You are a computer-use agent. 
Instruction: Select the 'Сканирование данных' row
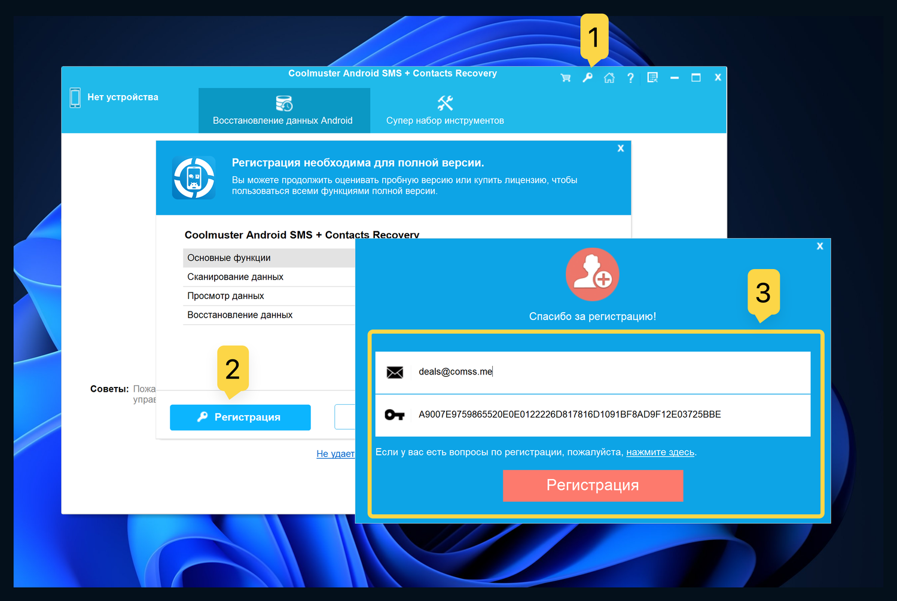(269, 277)
